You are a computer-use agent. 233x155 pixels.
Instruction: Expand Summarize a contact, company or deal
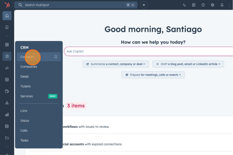[x=115, y=64]
